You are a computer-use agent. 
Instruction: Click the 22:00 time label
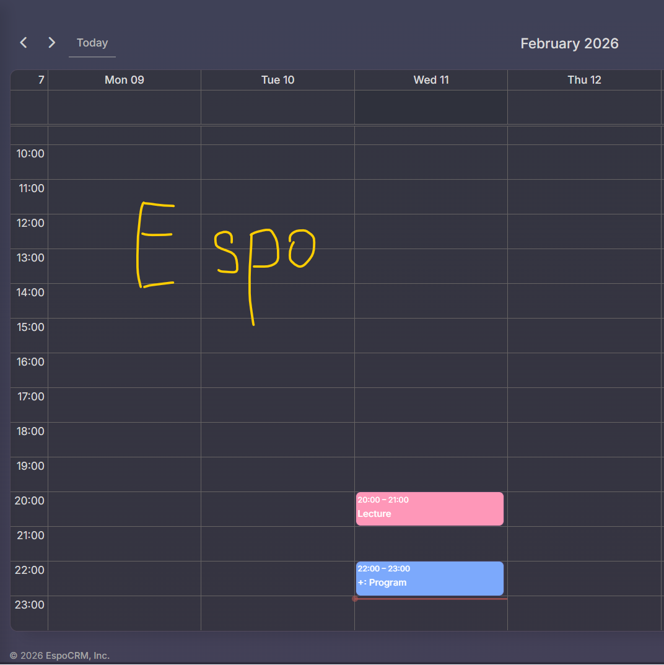29,570
